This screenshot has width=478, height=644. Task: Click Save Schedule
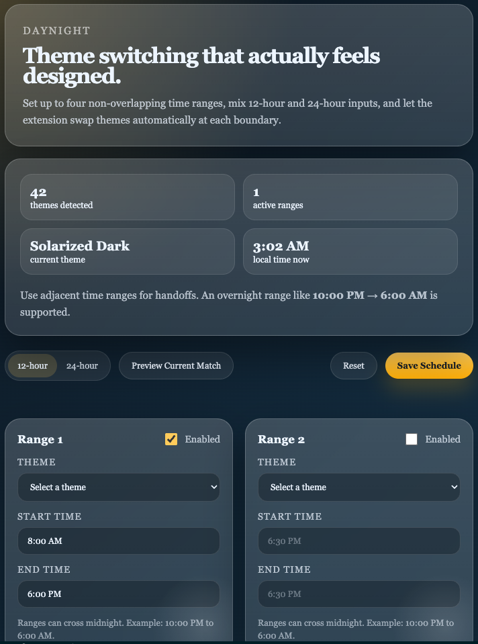click(428, 365)
